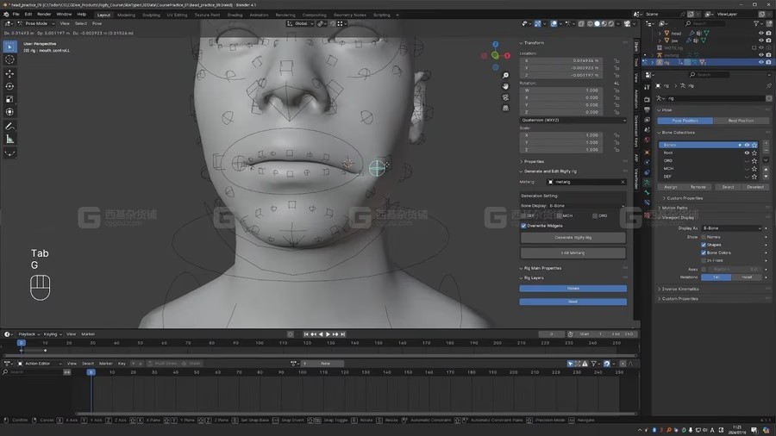
Task: Click the Z axis on navigation gizmo
Action: point(496,45)
